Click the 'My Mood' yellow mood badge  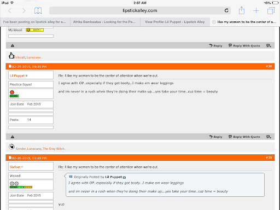pos(34,30)
